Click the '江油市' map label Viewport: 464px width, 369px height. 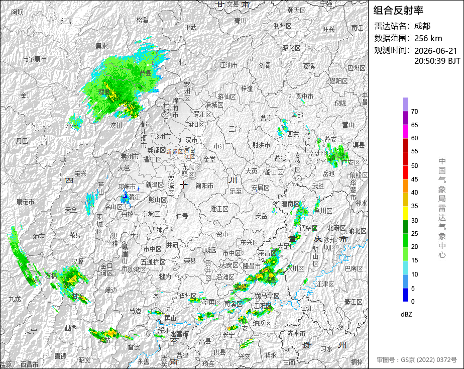click(229, 64)
